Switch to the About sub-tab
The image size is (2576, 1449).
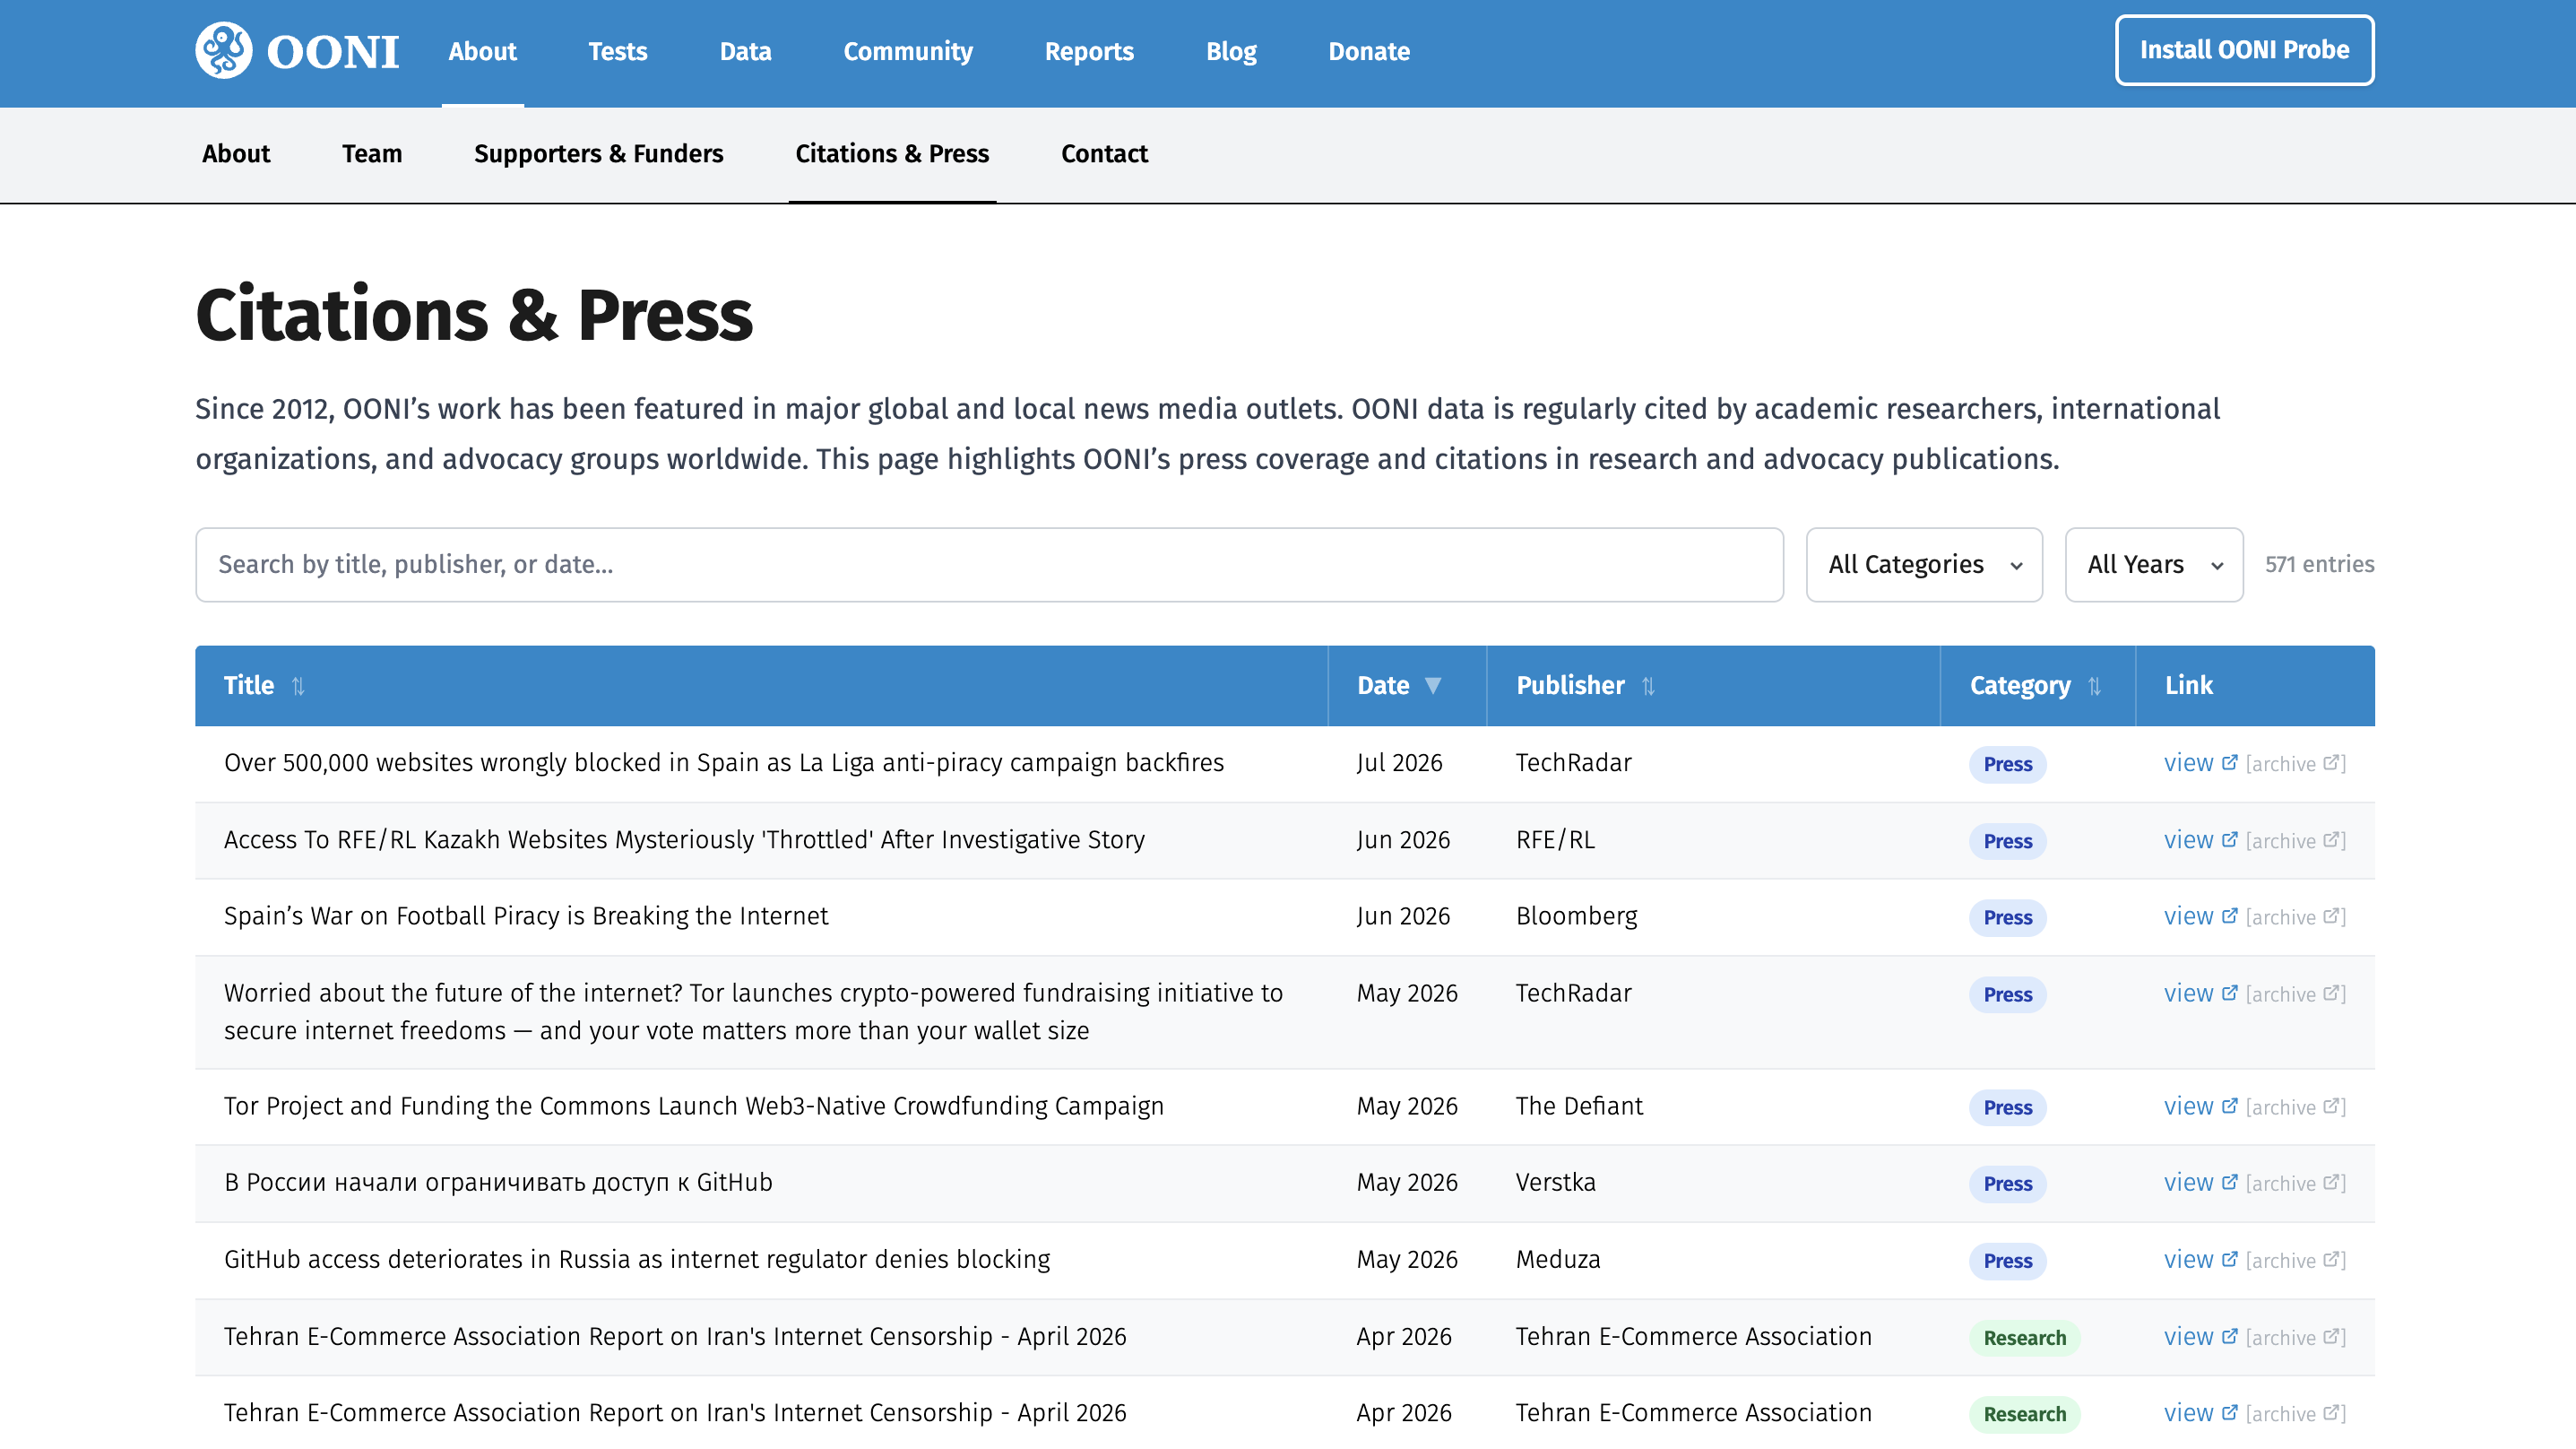click(x=236, y=153)
